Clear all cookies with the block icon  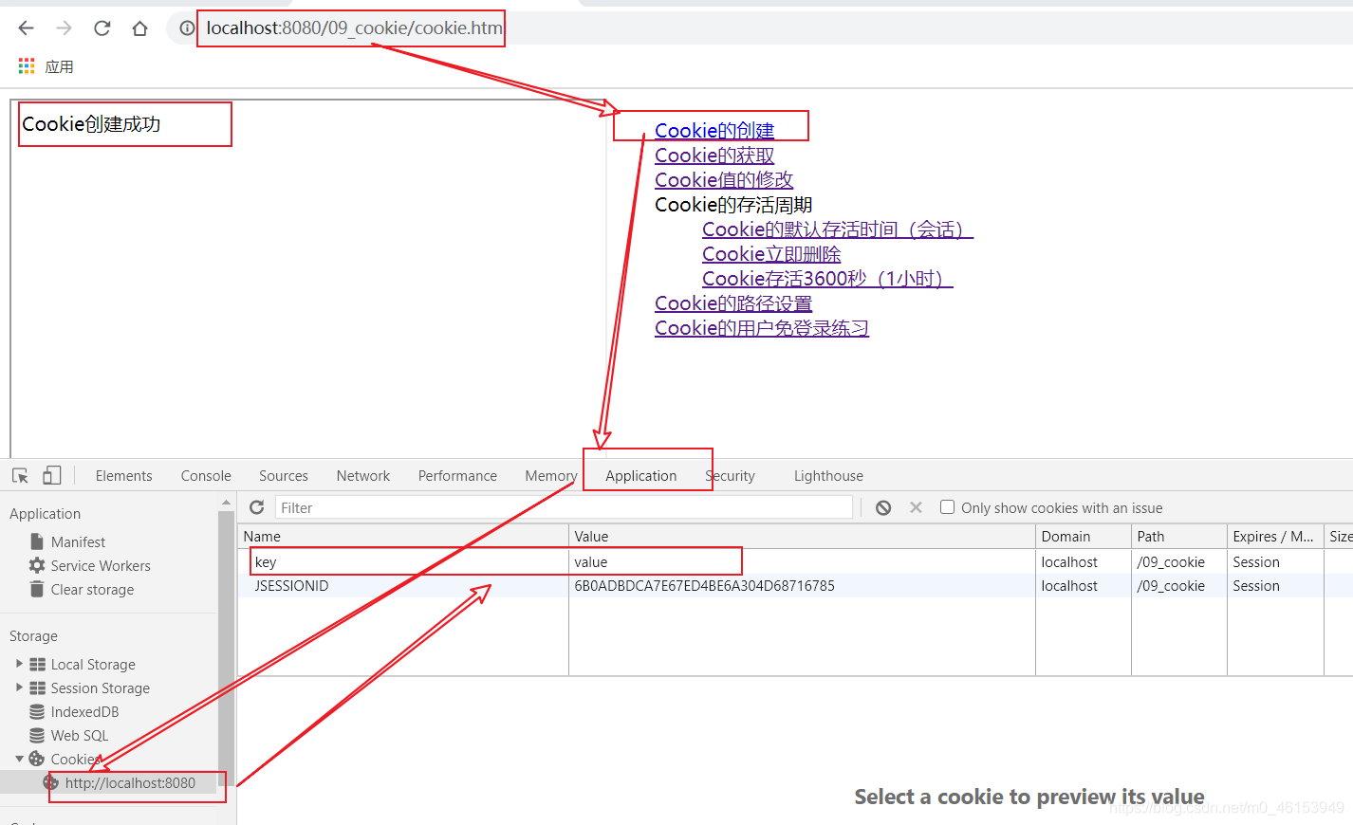point(883,507)
